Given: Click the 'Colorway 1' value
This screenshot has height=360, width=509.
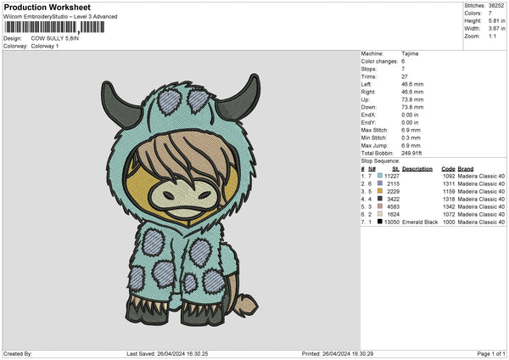Looking at the screenshot, I should pos(45,46).
